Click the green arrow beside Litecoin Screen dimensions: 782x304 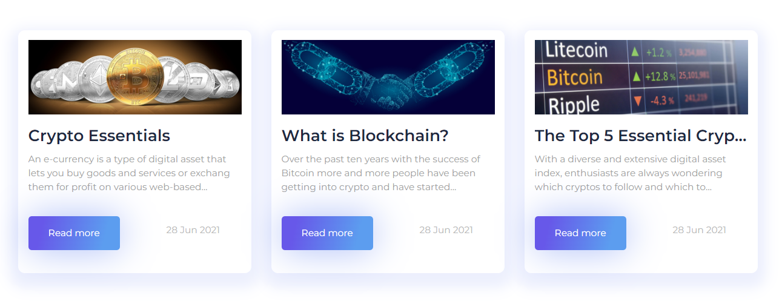pos(635,52)
